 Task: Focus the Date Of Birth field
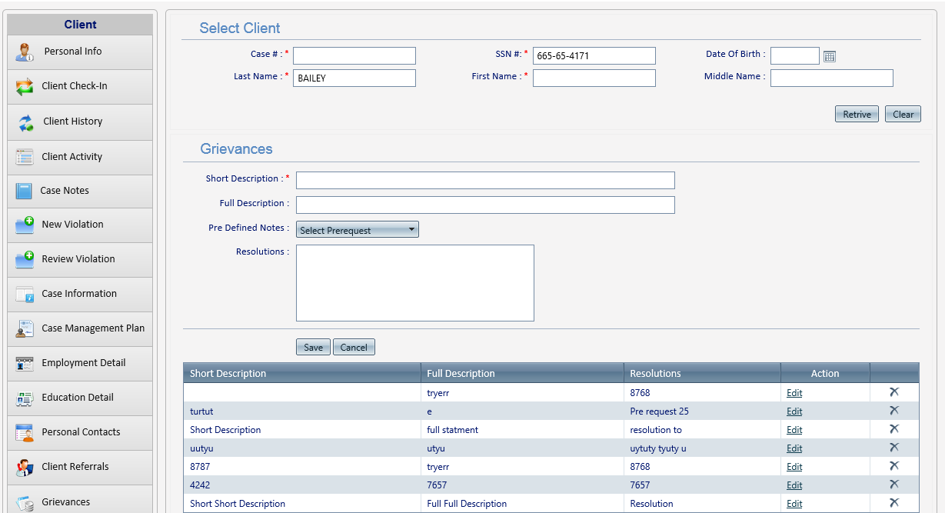[795, 55]
